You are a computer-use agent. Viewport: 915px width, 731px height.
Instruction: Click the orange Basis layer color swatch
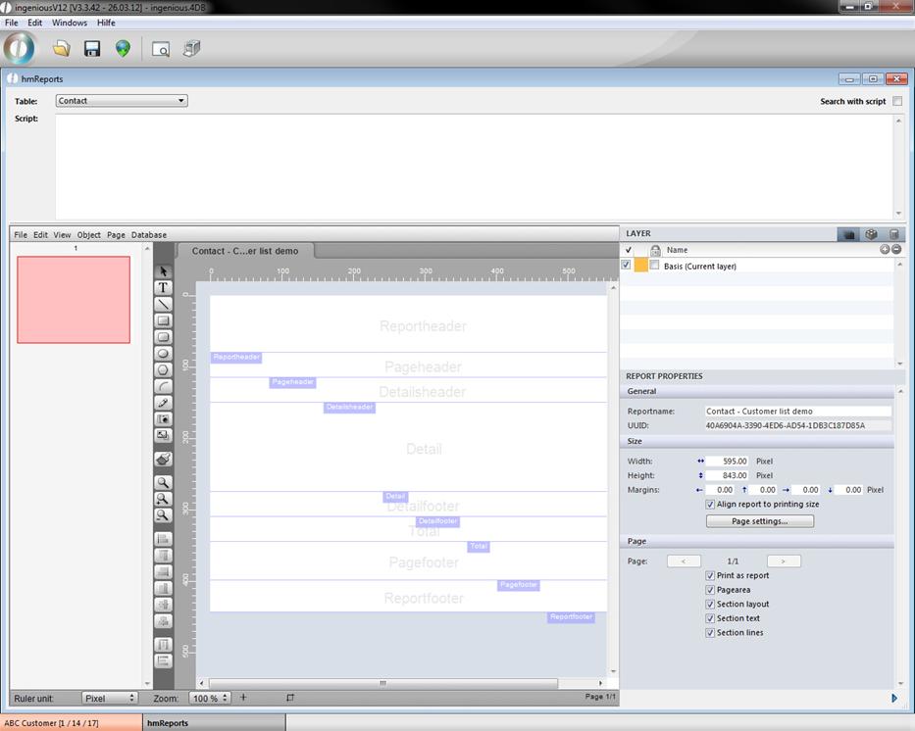click(641, 266)
